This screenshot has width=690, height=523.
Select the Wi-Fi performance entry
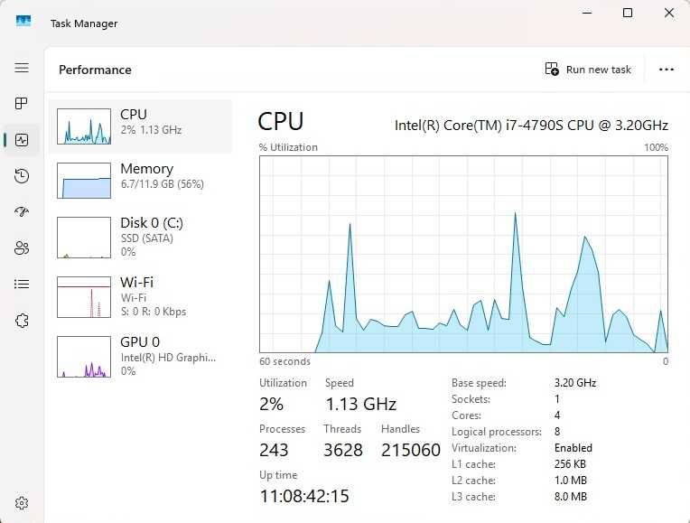(140, 296)
